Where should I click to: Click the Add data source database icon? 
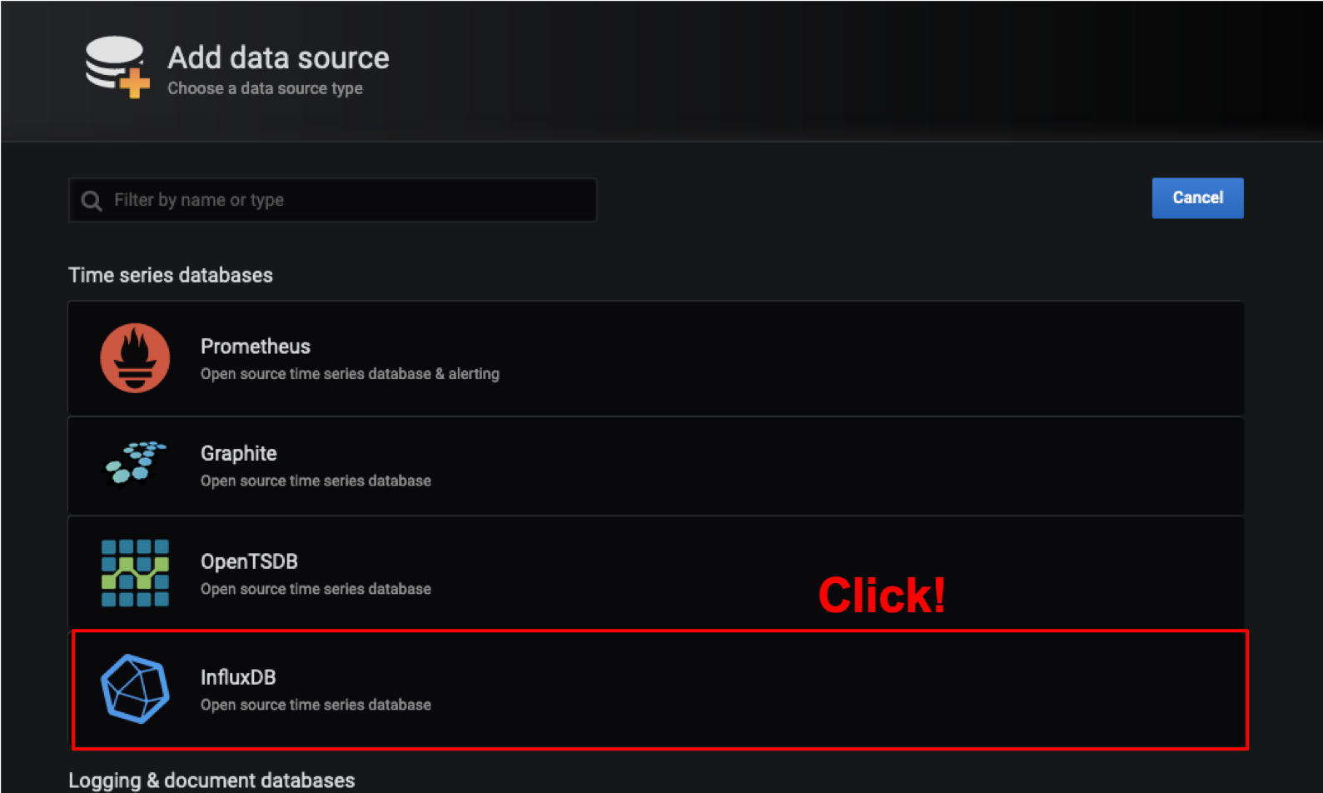tap(117, 67)
